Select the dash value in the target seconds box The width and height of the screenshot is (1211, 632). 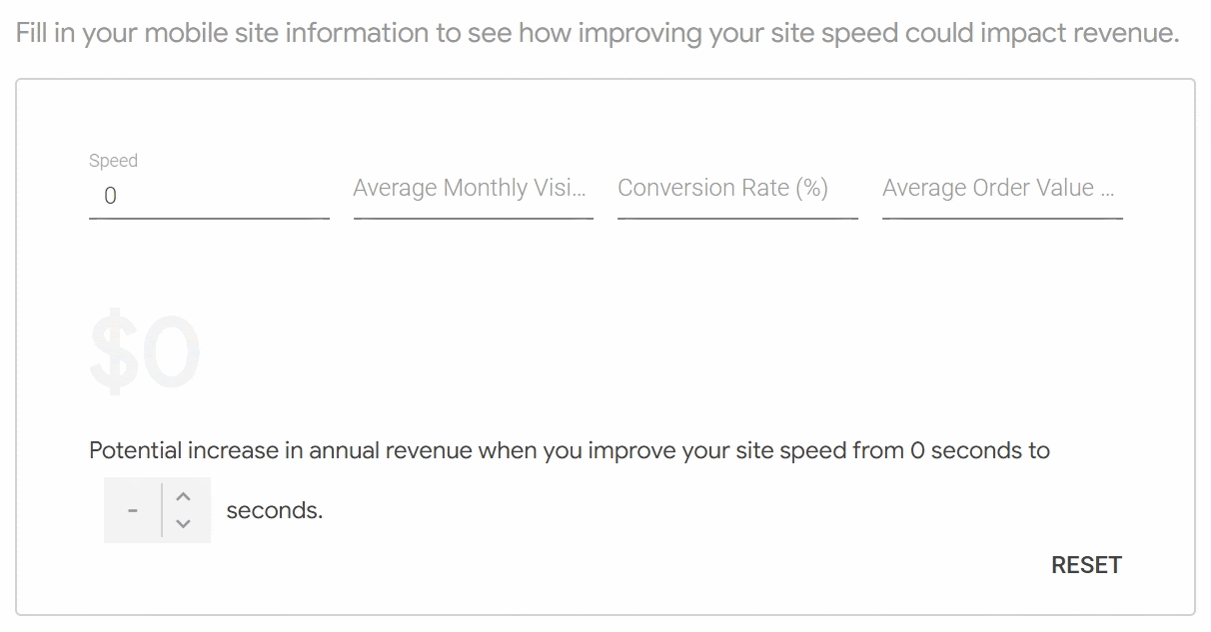tap(133, 510)
